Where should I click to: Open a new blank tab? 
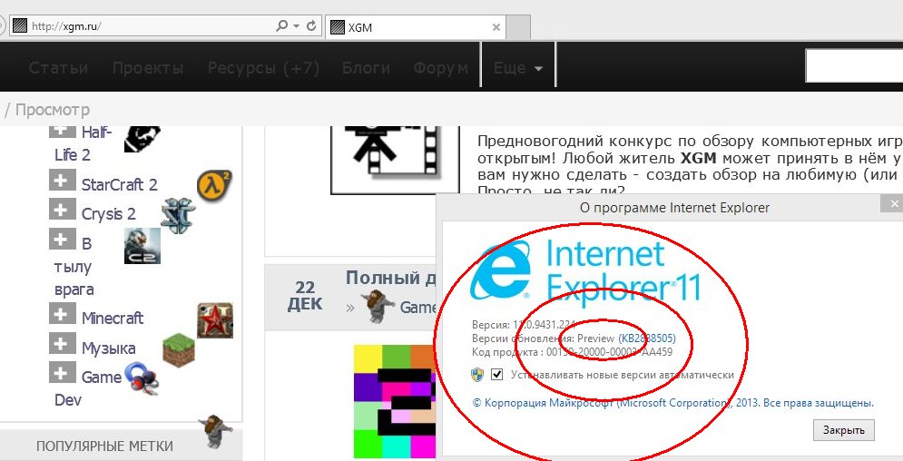pos(517,27)
